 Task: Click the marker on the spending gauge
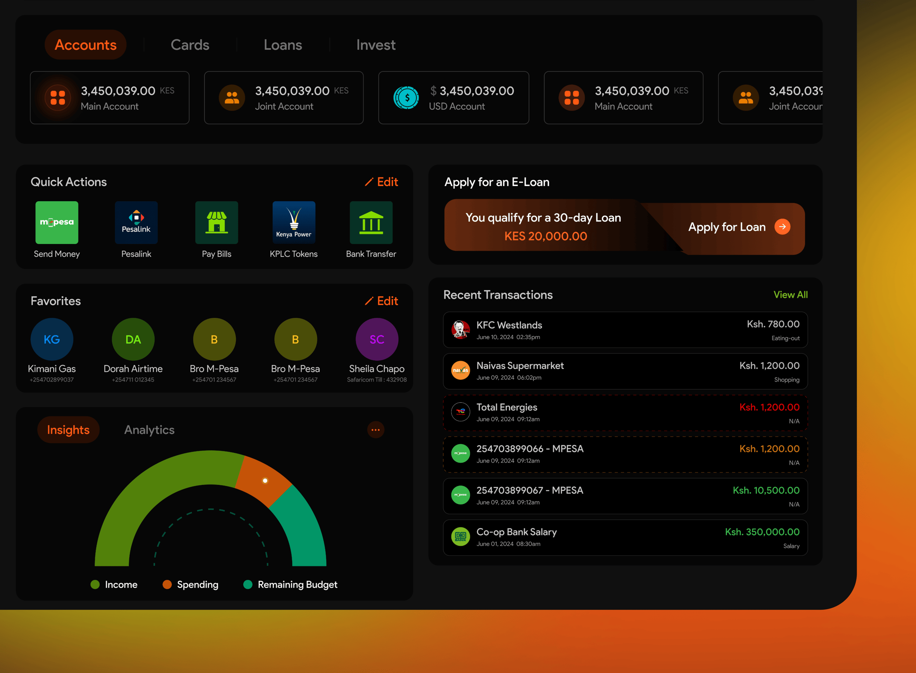265,481
